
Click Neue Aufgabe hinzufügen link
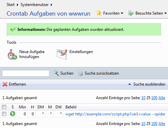click(32, 54)
